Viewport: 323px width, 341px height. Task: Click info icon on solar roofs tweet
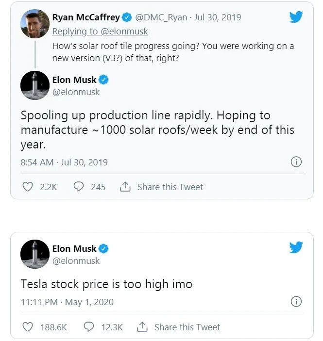(x=296, y=162)
